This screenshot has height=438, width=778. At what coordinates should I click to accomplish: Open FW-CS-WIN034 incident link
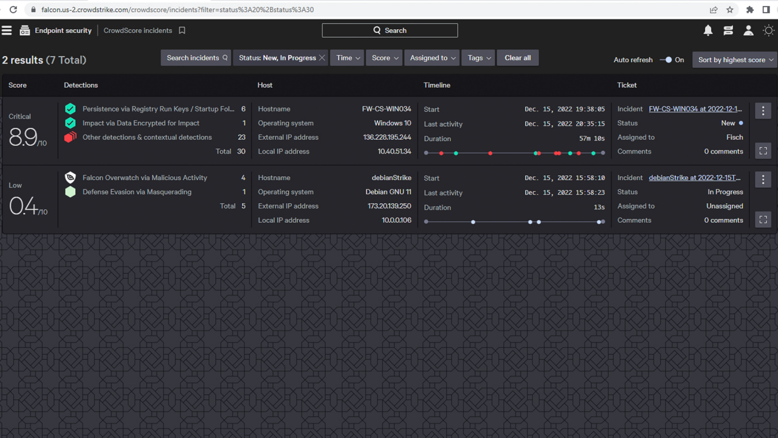coord(695,109)
